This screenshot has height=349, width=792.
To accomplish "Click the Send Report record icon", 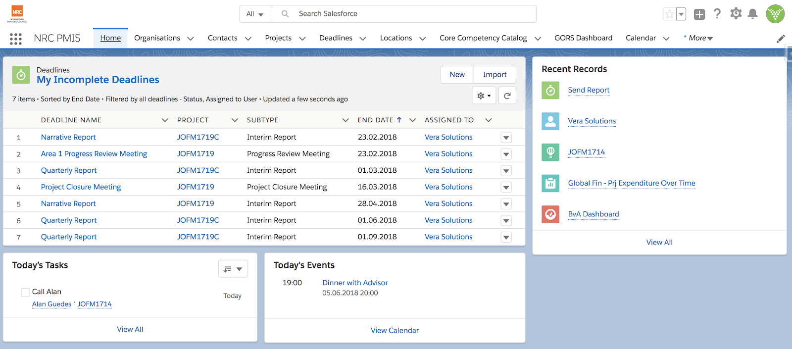I will click(x=550, y=91).
